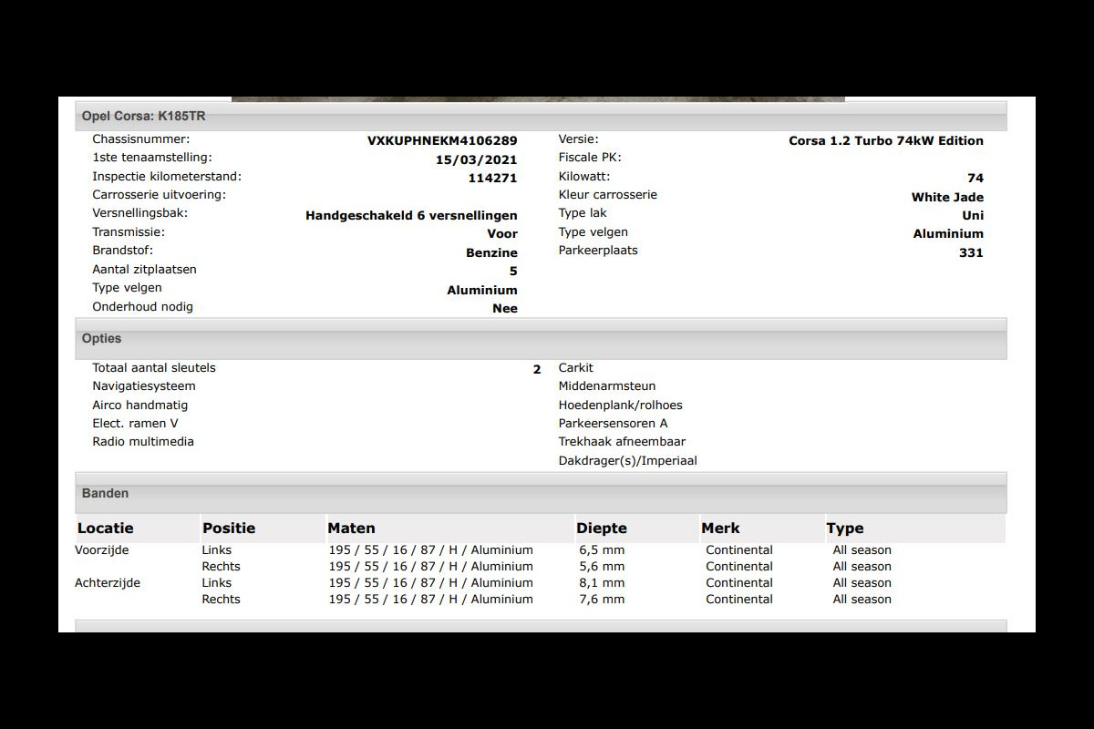Click the Parkeersensoren A option
This screenshot has height=729, width=1094.
tap(613, 424)
